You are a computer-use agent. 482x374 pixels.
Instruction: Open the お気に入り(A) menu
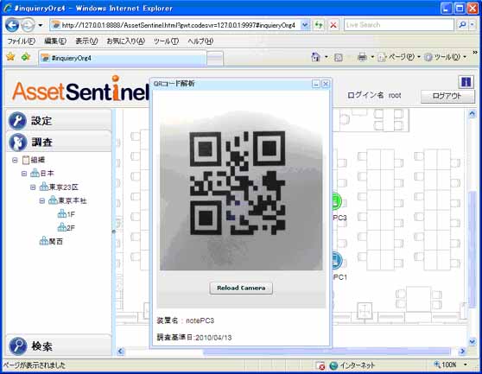[x=125, y=41]
